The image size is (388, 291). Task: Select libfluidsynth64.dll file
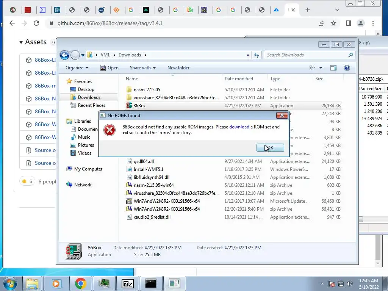151,177
